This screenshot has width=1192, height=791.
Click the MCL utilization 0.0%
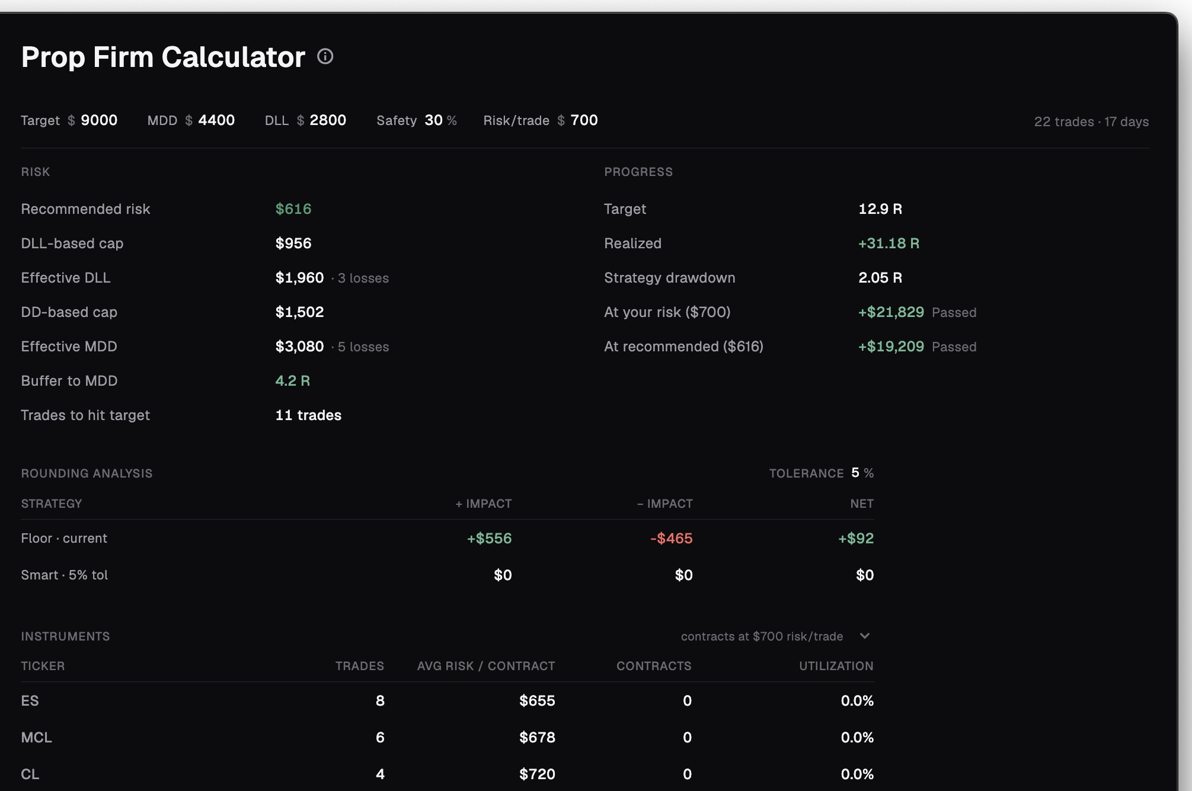click(857, 738)
